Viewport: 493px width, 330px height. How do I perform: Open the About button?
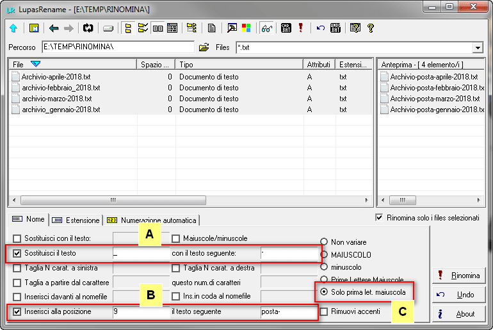458,314
